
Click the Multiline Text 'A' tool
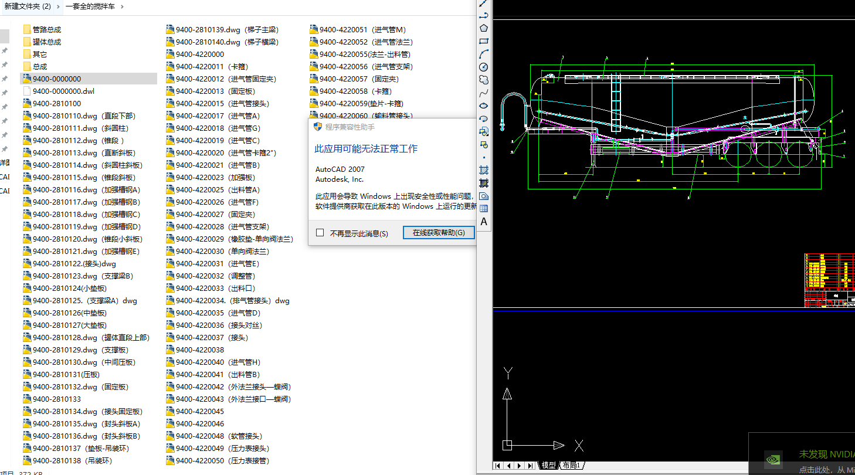[x=484, y=222]
